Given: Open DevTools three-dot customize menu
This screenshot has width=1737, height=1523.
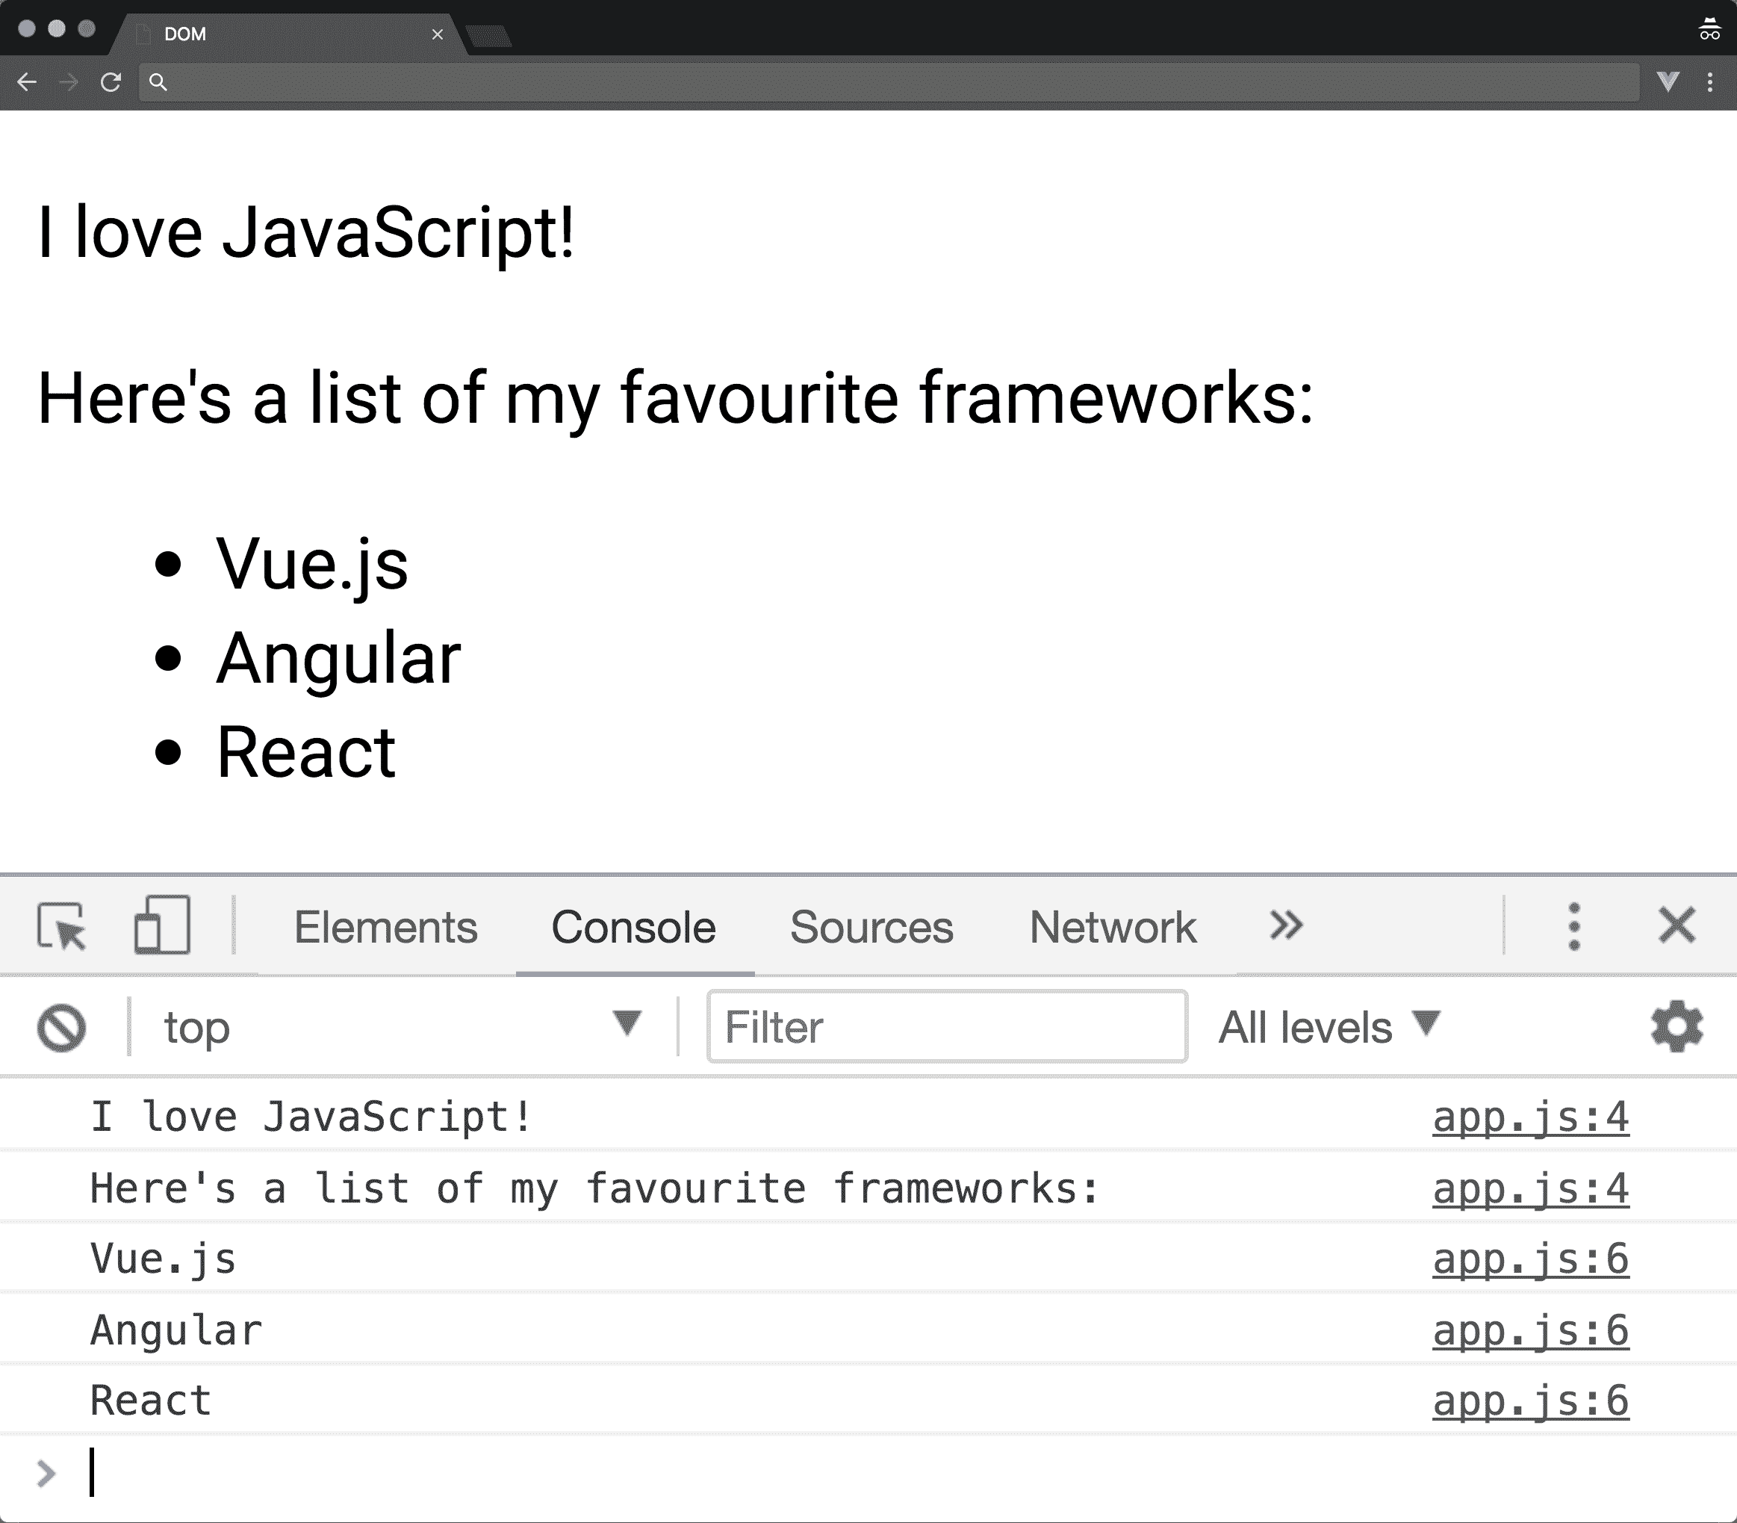Looking at the screenshot, I should pos(1574,926).
